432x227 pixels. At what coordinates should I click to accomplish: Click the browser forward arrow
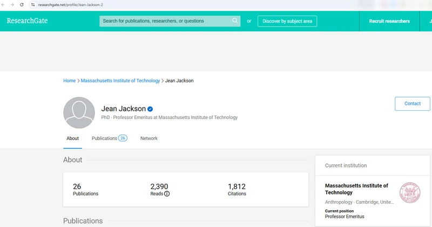pyautogui.click(x=12, y=5)
